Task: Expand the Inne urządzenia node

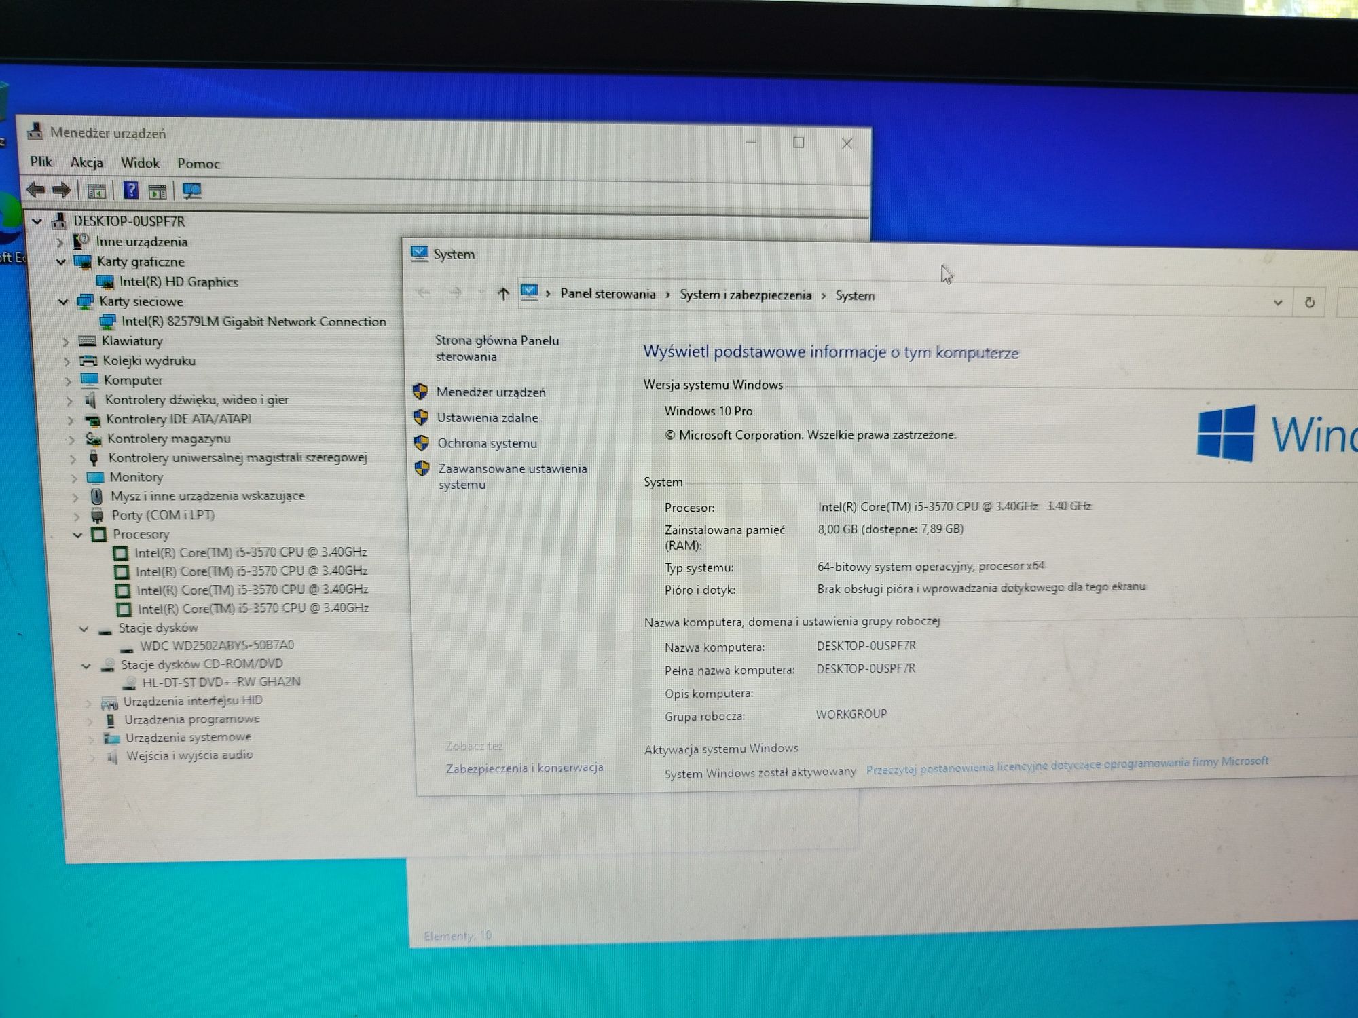Action: click(60, 242)
